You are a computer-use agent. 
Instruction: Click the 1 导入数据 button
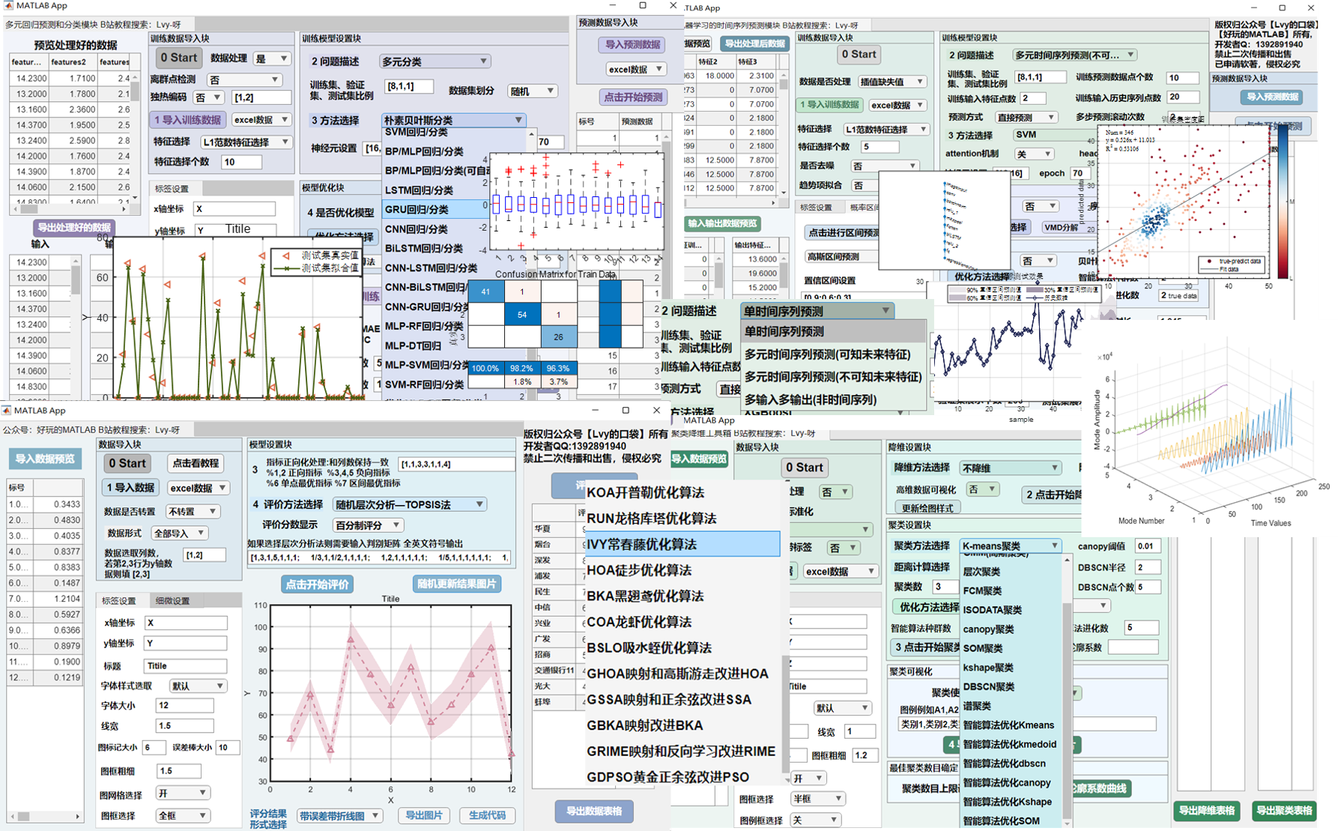[131, 488]
